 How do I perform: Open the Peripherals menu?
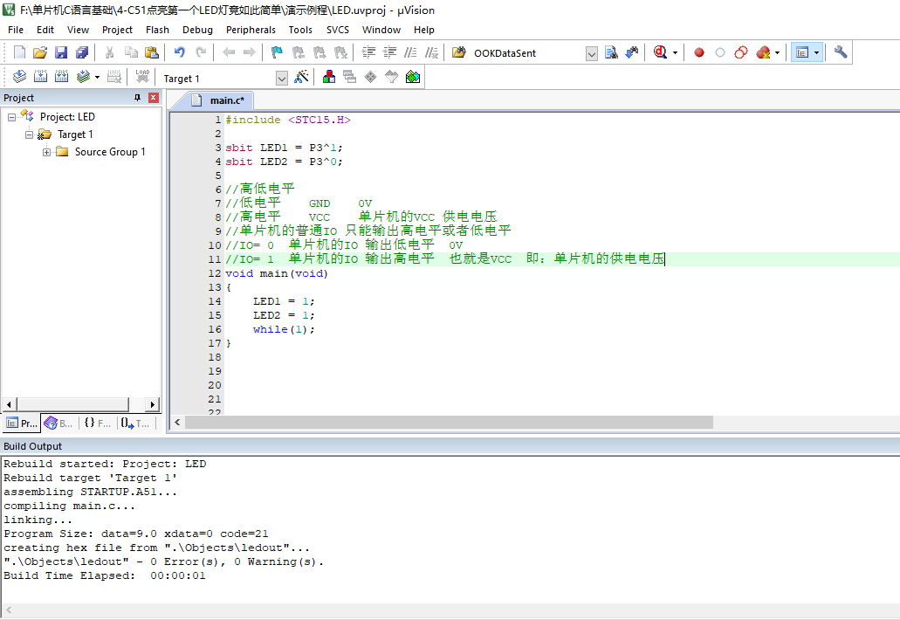point(251,30)
